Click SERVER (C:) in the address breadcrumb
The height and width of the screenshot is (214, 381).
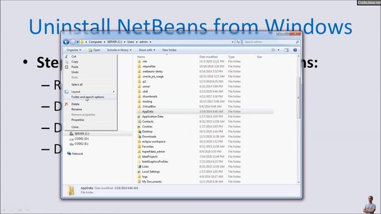[115, 42]
